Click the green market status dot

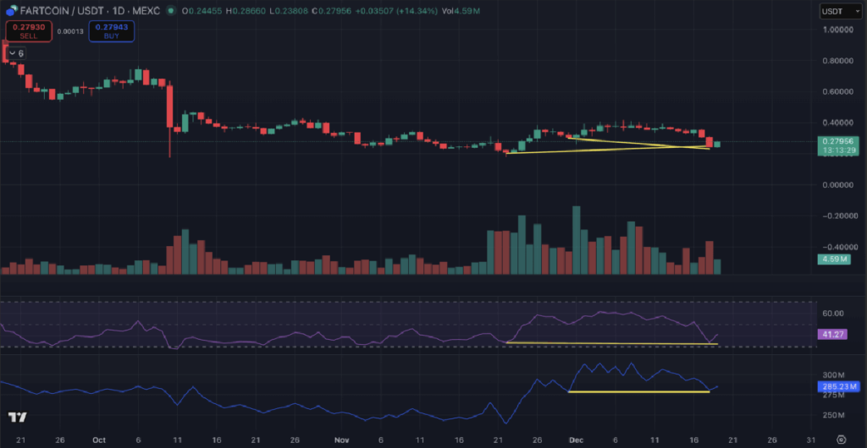[x=173, y=10]
